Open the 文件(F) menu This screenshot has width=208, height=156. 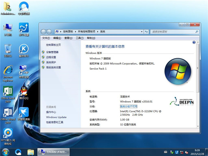46,38
